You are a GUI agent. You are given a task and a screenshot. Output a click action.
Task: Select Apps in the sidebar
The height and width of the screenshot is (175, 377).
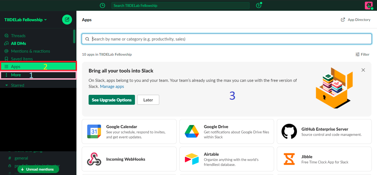click(x=38, y=66)
